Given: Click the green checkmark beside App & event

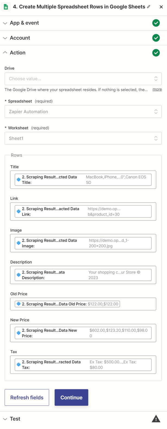Looking at the screenshot, I should [x=156, y=23].
